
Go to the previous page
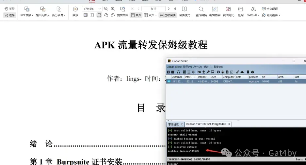pyautogui.click(x=138, y=9)
